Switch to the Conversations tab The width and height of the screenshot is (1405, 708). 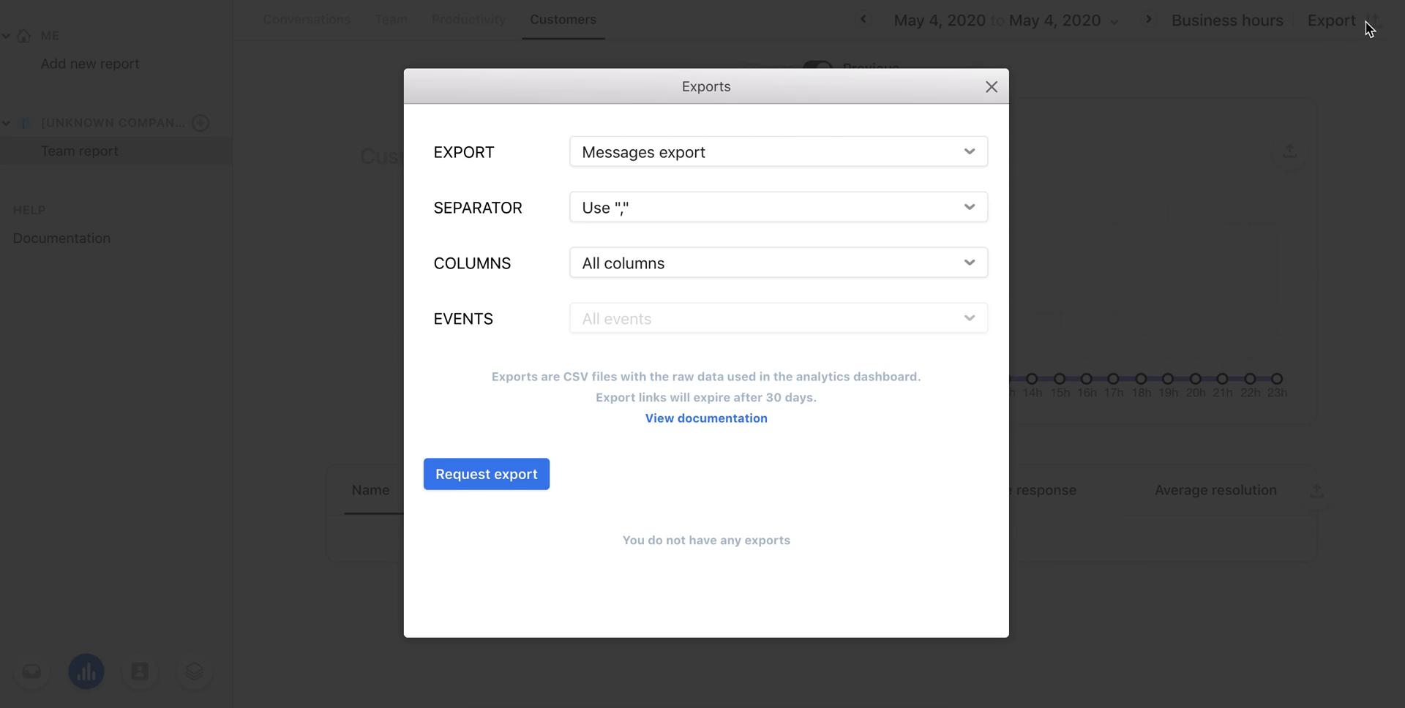point(307,20)
